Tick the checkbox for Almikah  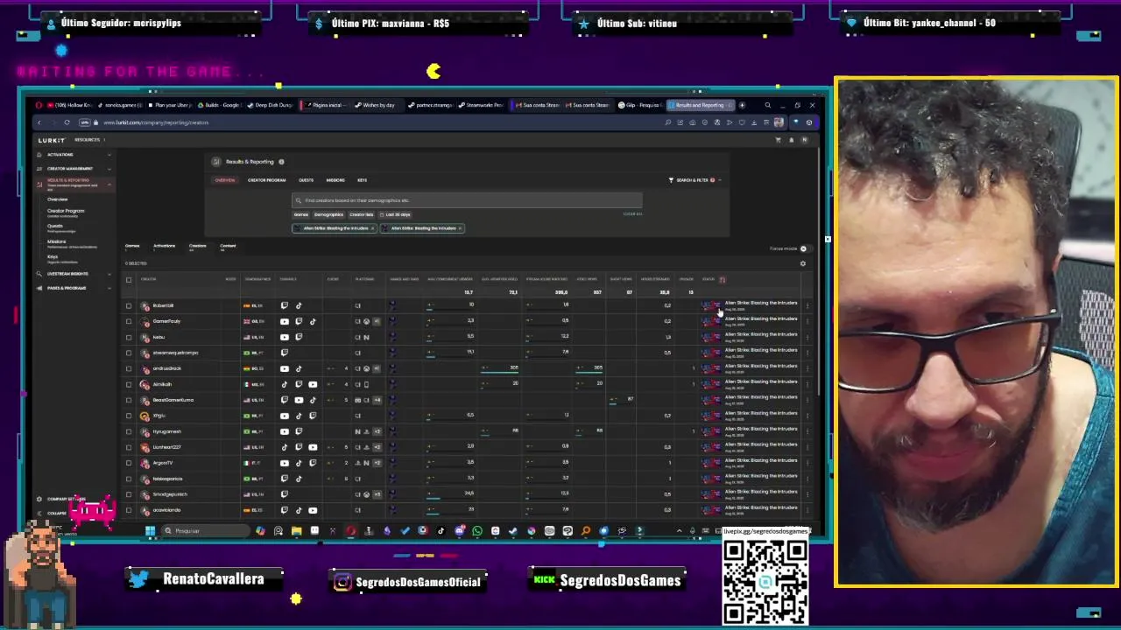point(129,384)
